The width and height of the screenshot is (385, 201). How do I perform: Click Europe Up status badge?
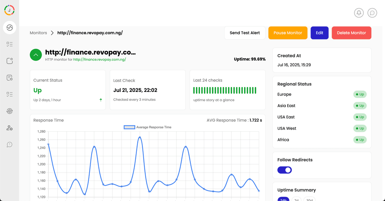pos(360,94)
